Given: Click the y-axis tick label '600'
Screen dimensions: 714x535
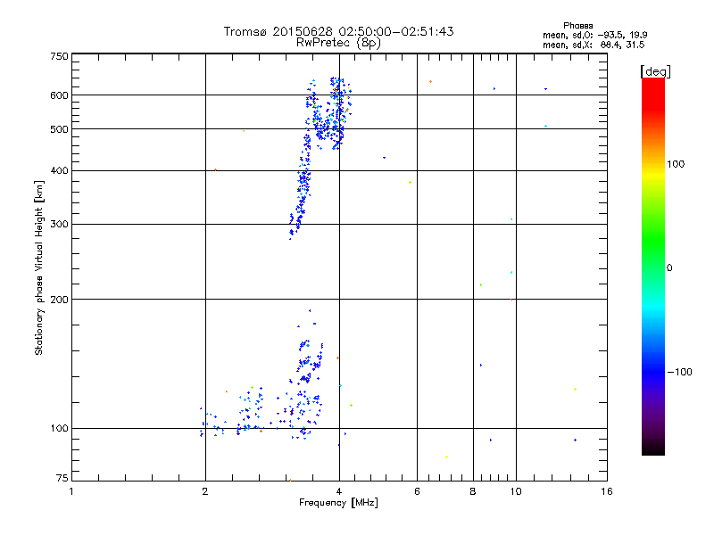Looking at the screenshot, I should tap(59, 95).
